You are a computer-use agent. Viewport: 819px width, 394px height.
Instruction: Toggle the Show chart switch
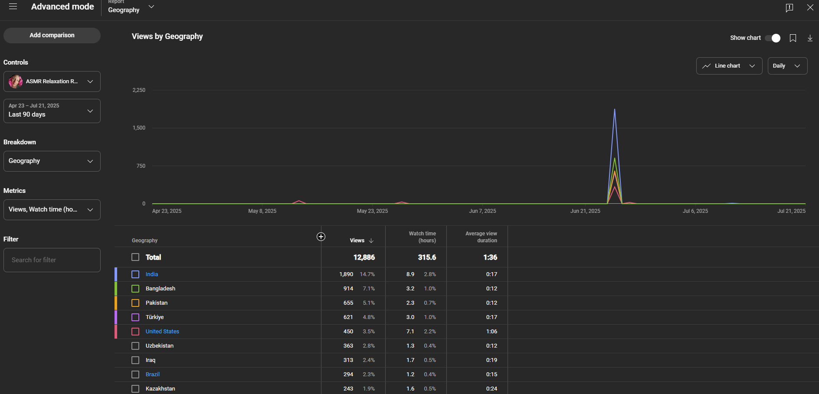(773, 38)
